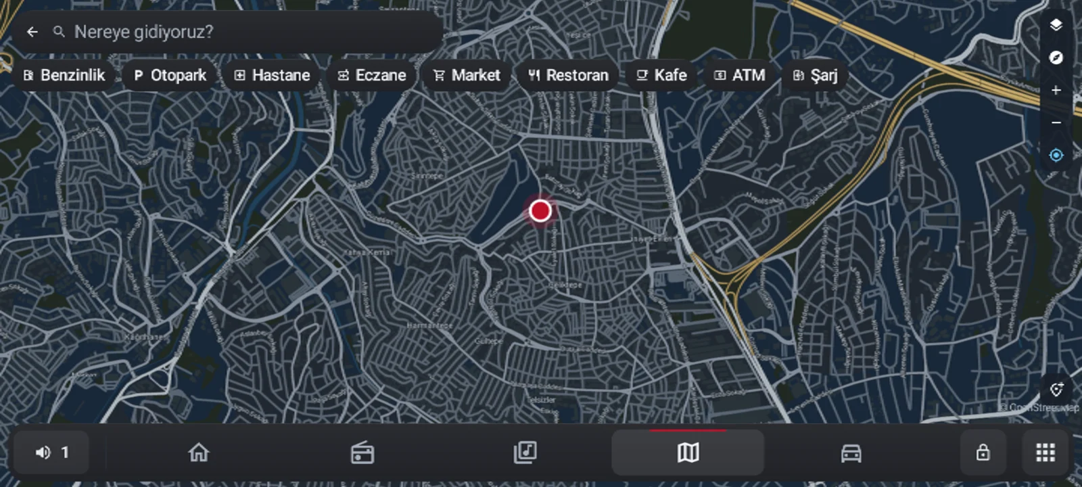The height and width of the screenshot is (487, 1082).
Task: Switch to the Music library tab
Action: (525, 453)
